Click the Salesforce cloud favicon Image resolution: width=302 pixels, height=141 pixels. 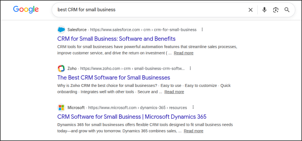[61, 30]
